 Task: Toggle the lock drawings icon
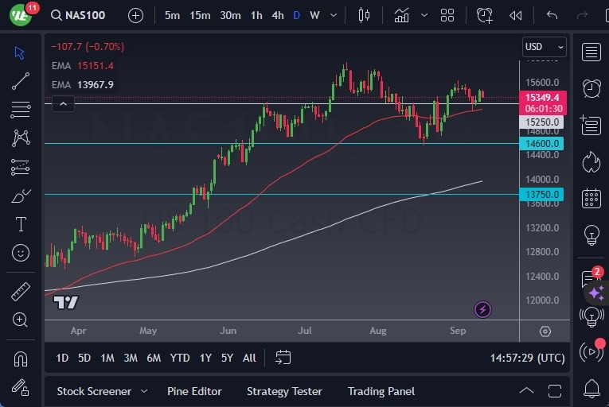21,387
